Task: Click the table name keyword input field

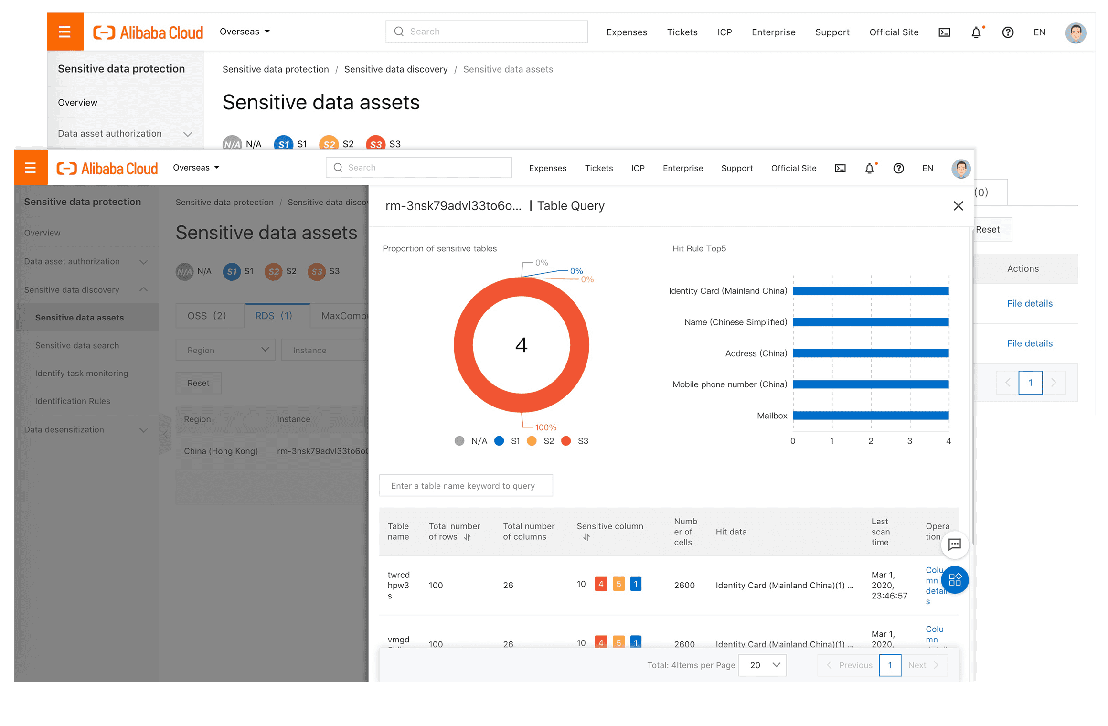Action: (x=466, y=486)
